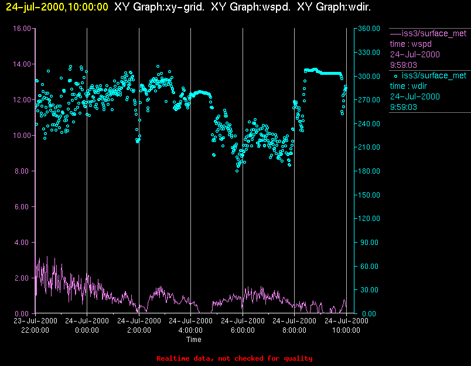Image resolution: width=471 pixels, height=366 pixels.
Task: Click the right axis value 180.00
Action: pos(369,171)
